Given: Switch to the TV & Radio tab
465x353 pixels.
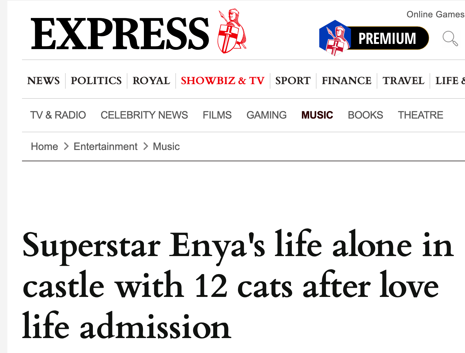Looking at the screenshot, I should [x=58, y=115].
